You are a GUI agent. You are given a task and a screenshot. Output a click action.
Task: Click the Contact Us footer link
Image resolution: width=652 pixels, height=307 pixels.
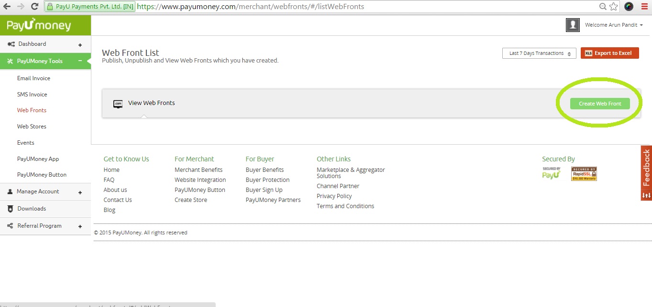[x=118, y=200]
